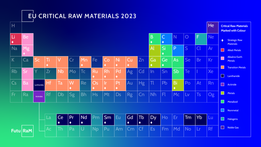Select the Critical Raw Materials legend header
This screenshot has height=147, width=261.
234,28
